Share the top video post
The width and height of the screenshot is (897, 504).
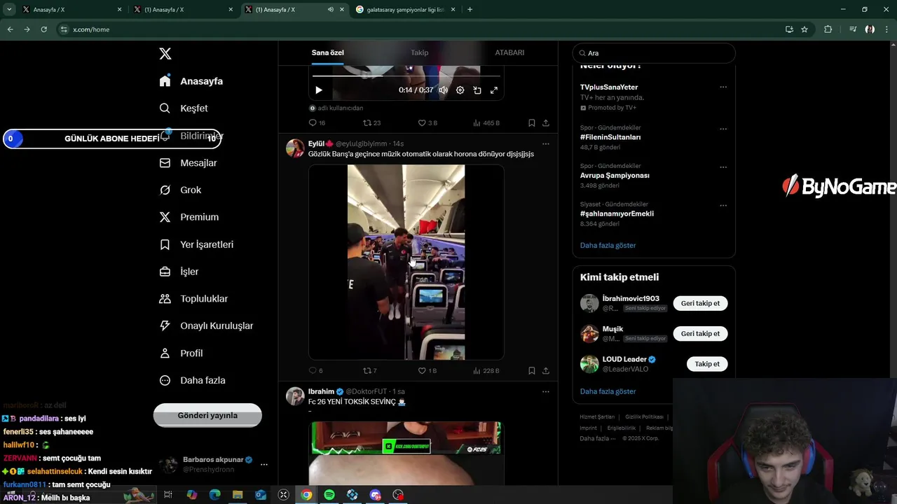546,122
